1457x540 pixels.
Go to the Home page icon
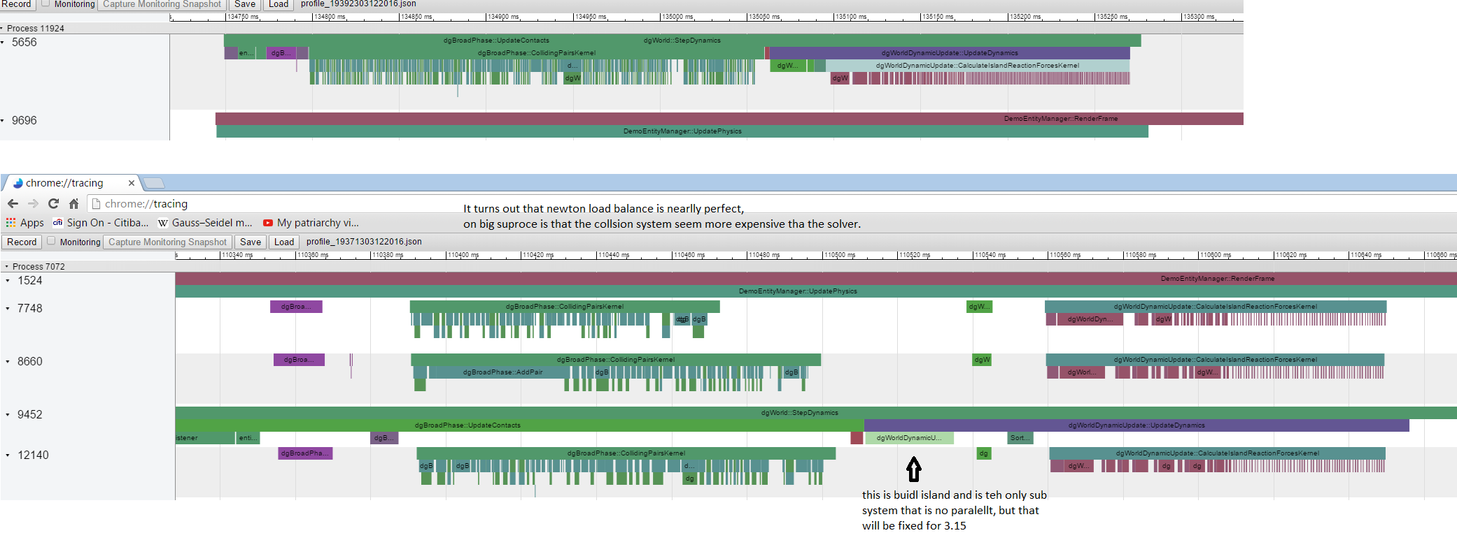coord(73,204)
